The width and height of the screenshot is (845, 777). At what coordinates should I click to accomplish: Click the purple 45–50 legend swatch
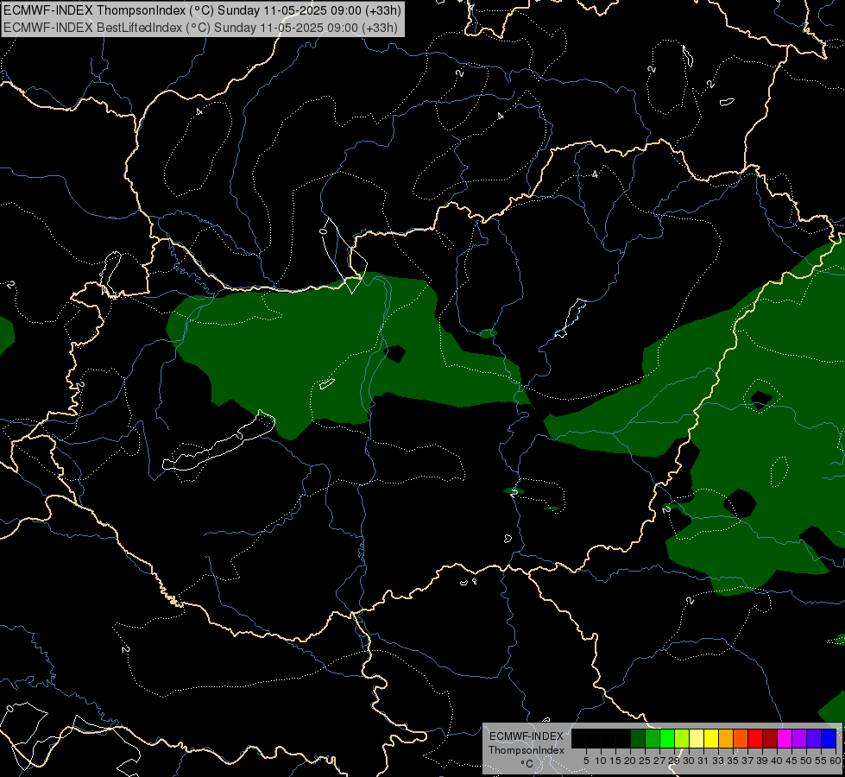[x=799, y=738]
